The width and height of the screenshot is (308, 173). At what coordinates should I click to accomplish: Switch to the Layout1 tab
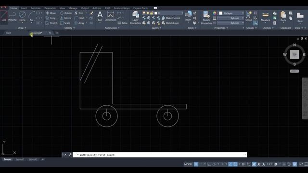pyautogui.click(x=20, y=160)
